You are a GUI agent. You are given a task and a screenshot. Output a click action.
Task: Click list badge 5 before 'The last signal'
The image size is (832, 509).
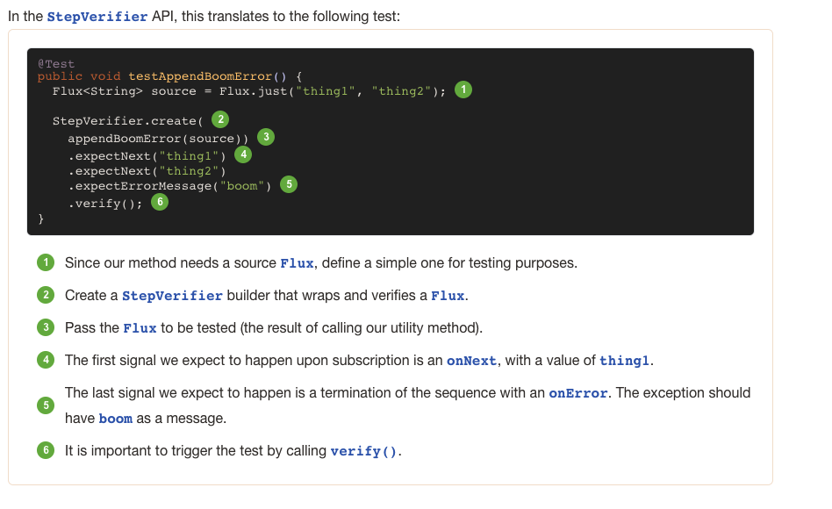click(46, 405)
